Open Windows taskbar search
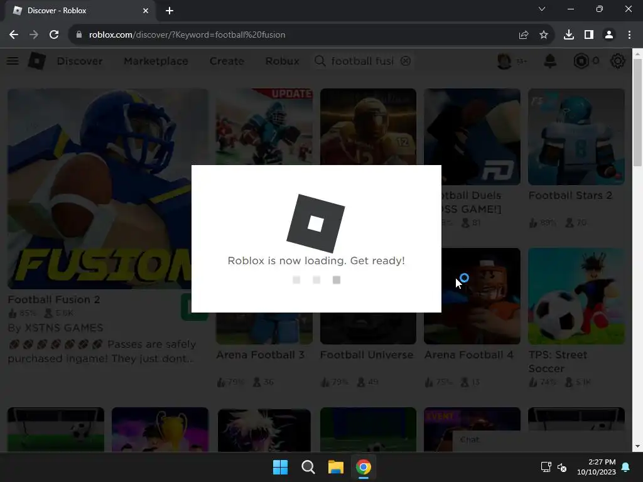Screen dimensions: 643x482 tap(308, 467)
